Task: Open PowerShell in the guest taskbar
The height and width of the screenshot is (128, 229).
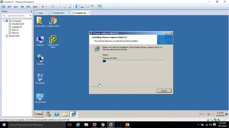Action: [x=57, y=114]
